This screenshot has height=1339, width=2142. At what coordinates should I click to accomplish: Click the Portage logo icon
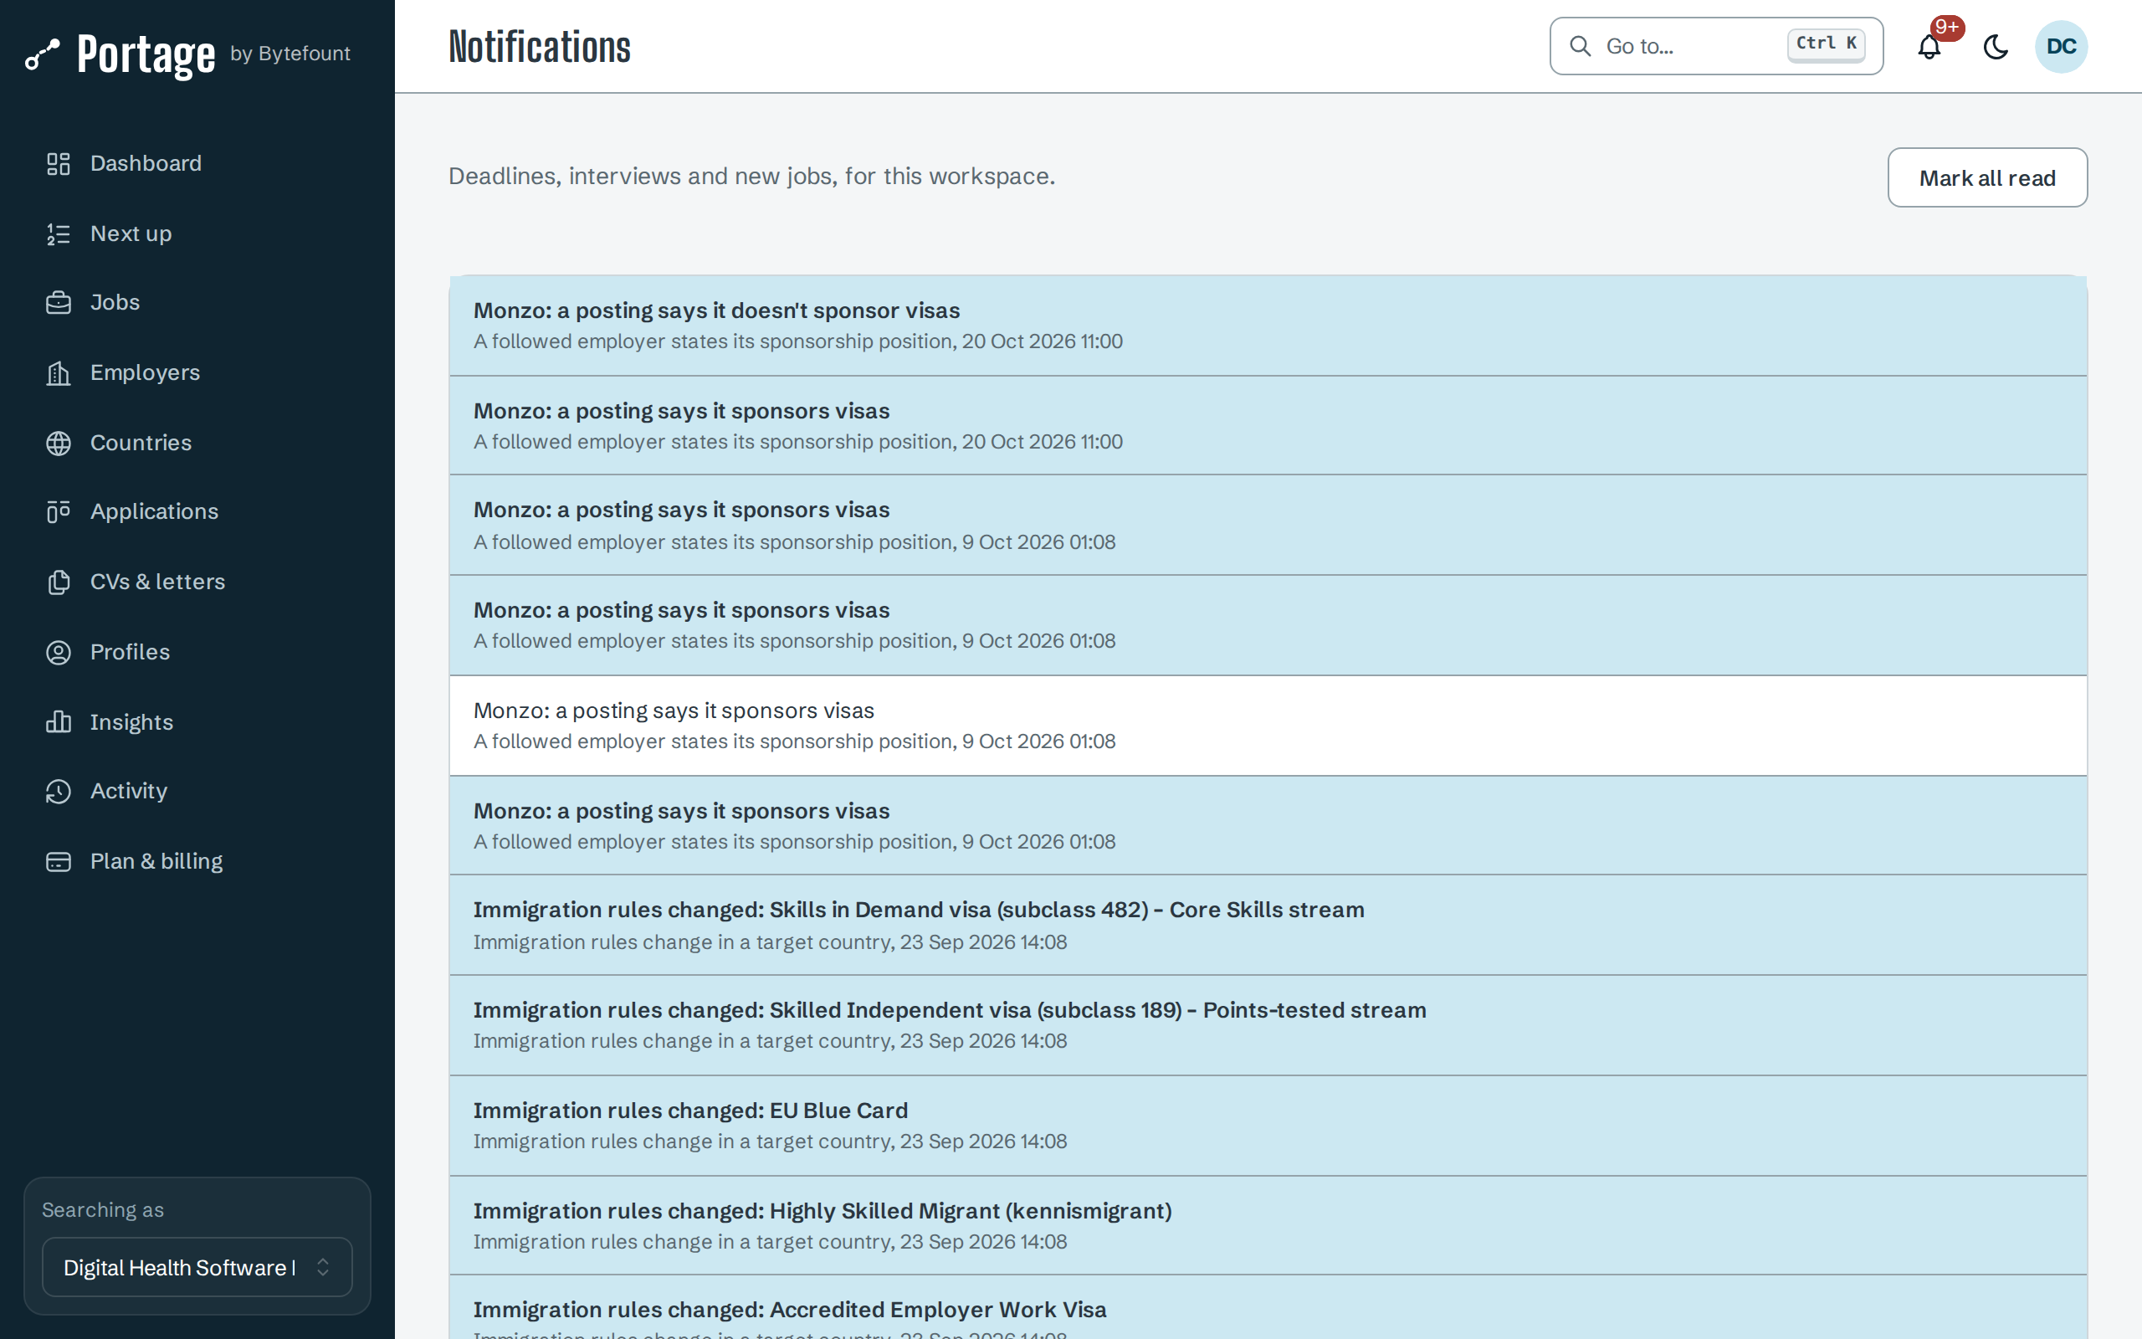pyautogui.click(x=42, y=54)
